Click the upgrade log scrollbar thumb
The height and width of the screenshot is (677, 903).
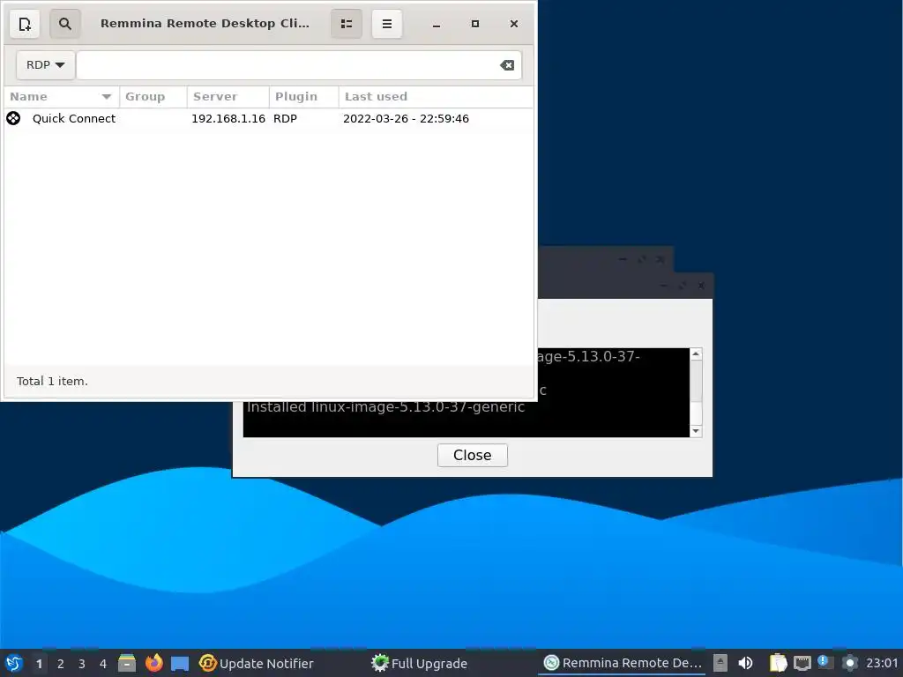(696, 381)
